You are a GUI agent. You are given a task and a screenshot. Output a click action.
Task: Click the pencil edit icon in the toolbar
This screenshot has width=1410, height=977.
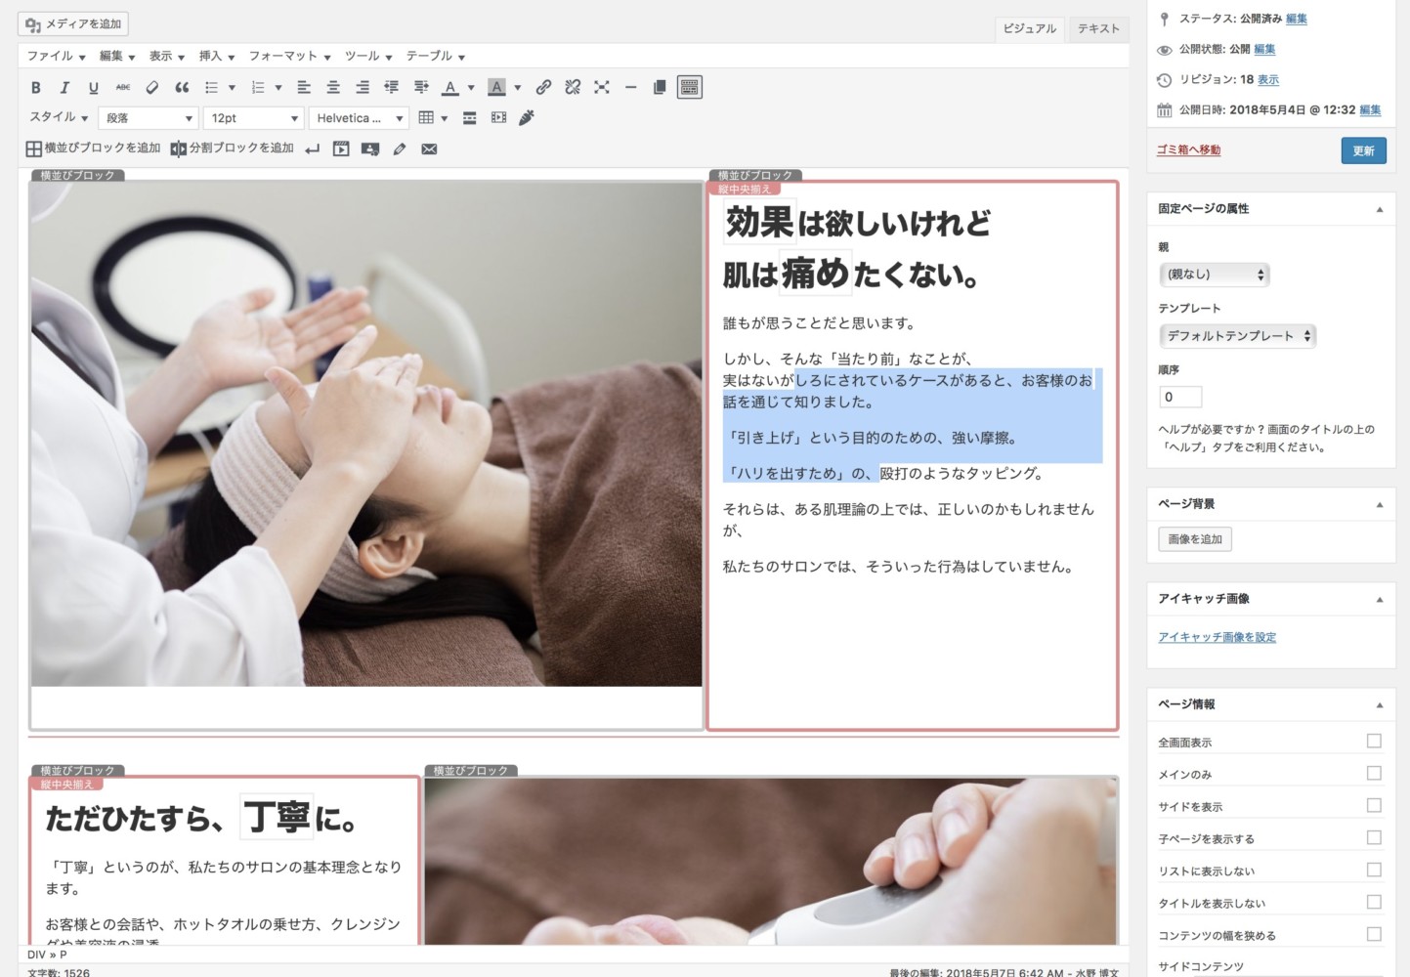tap(400, 149)
